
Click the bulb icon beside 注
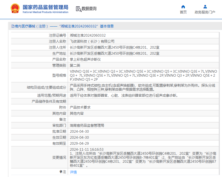pos(61,172)
